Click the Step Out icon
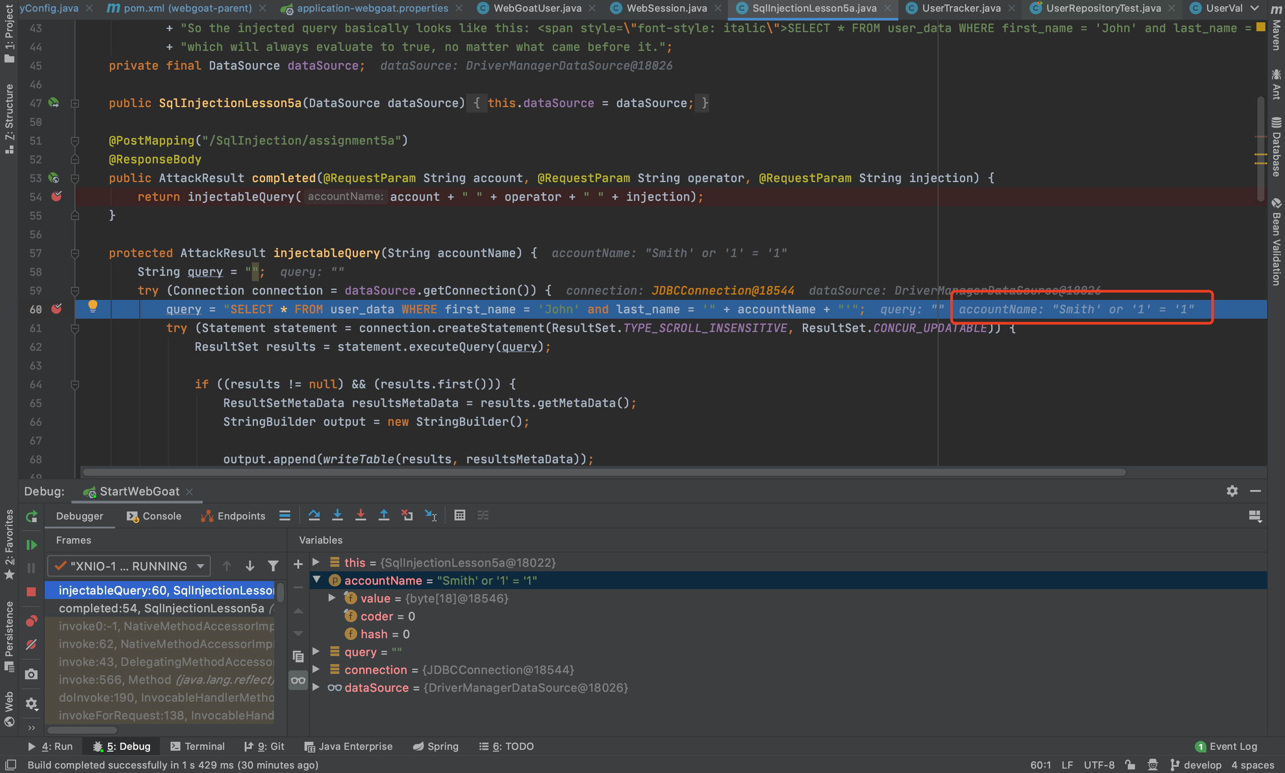 pos(384,515)
